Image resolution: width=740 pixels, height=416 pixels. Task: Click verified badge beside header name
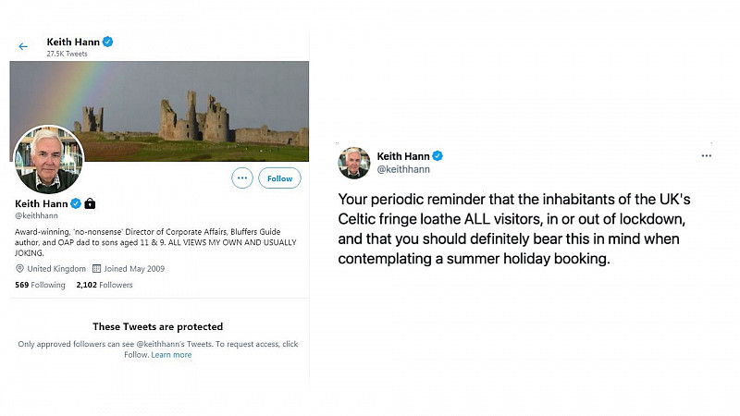(x=107, y=42)
